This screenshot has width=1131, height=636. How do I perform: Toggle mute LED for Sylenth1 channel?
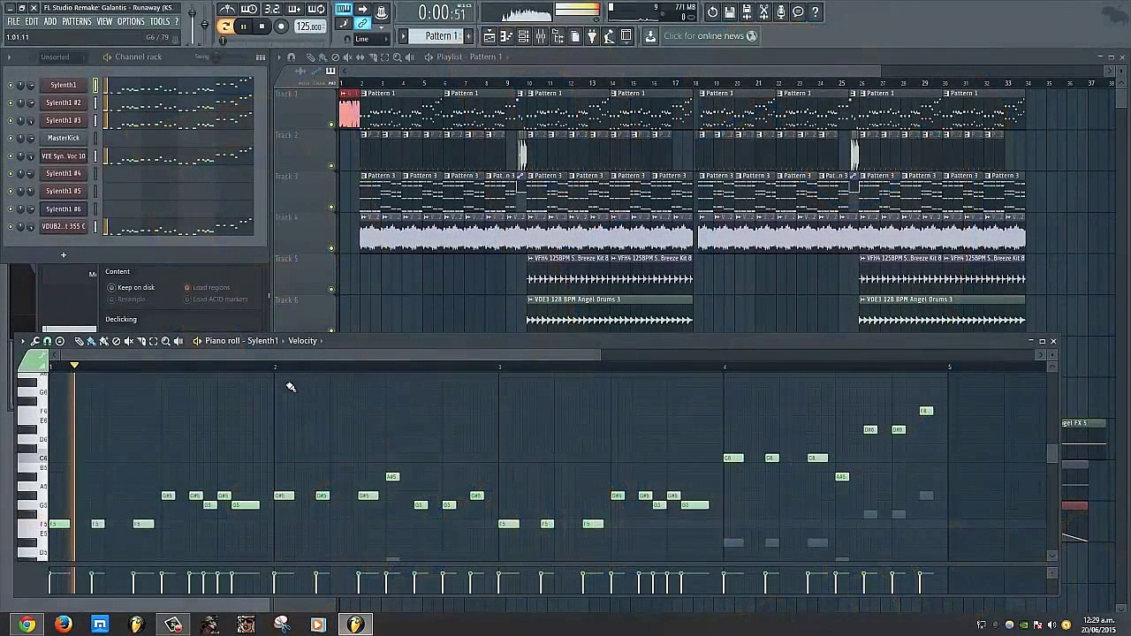pyautogui.click(x=11, y=86)
